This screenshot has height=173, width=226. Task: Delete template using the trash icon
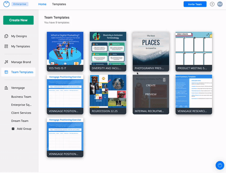(x=164, y=80)
